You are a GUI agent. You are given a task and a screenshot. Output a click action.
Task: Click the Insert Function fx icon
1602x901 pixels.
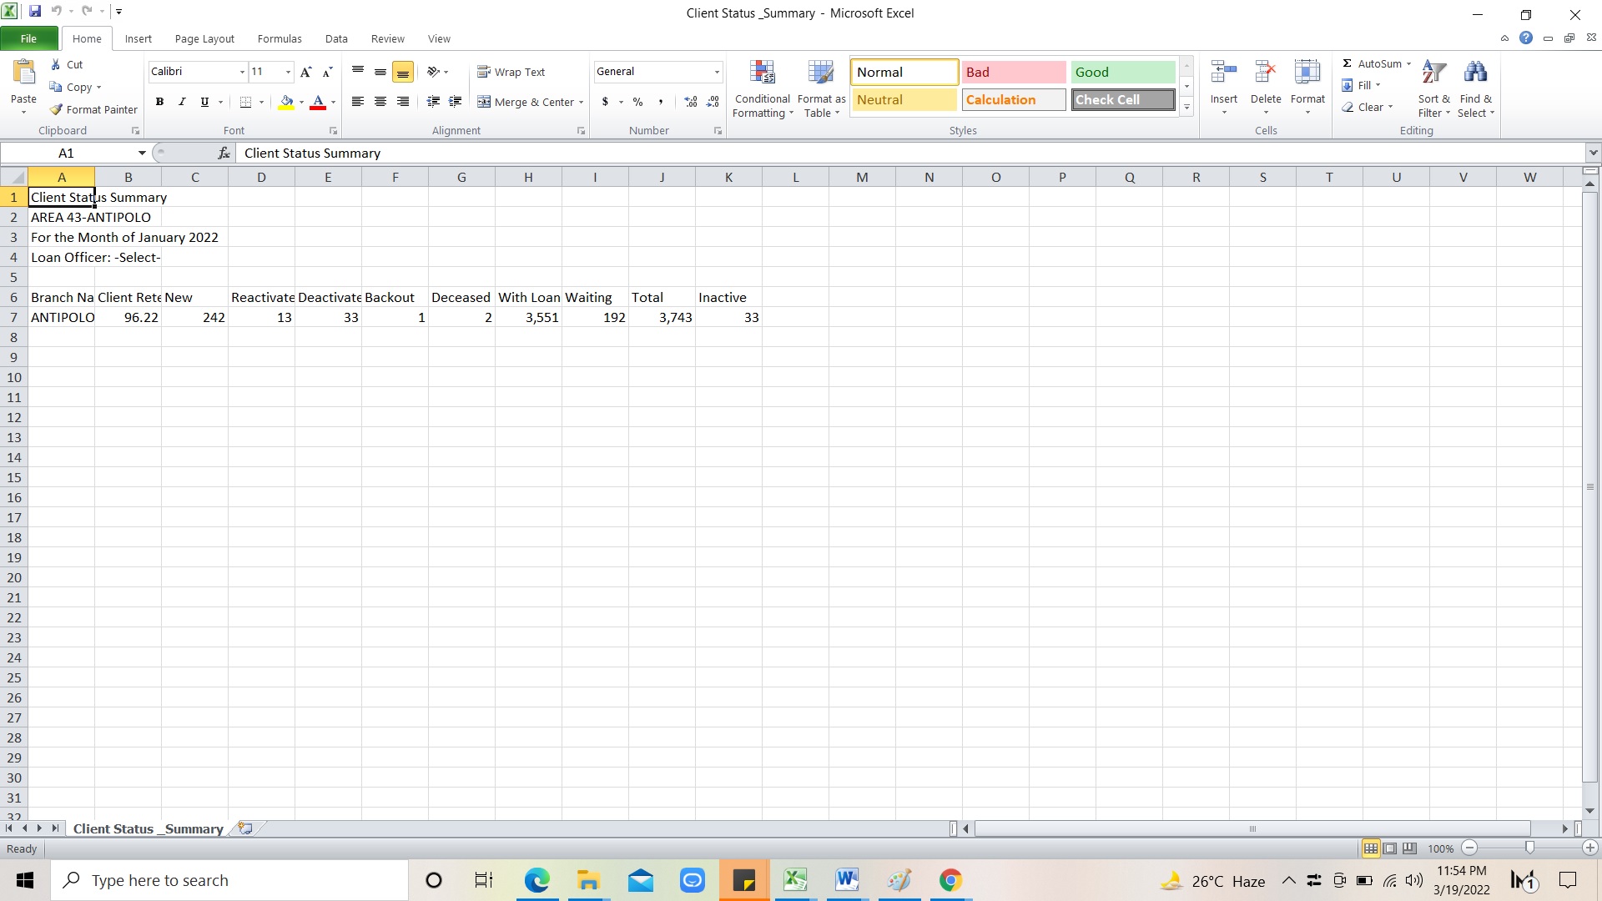(x=224, y=153)
